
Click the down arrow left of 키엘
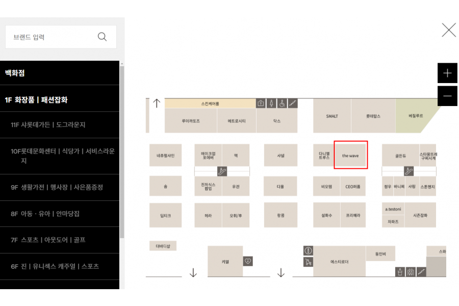[193, 273]
